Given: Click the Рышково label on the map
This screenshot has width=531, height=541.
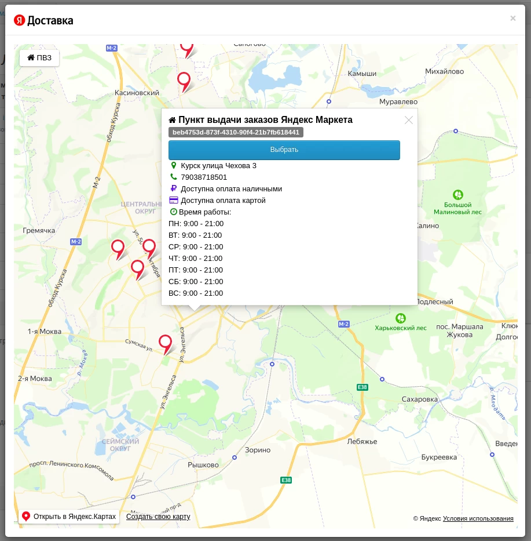Looking at the screenshot, I should tap(203, 464).
